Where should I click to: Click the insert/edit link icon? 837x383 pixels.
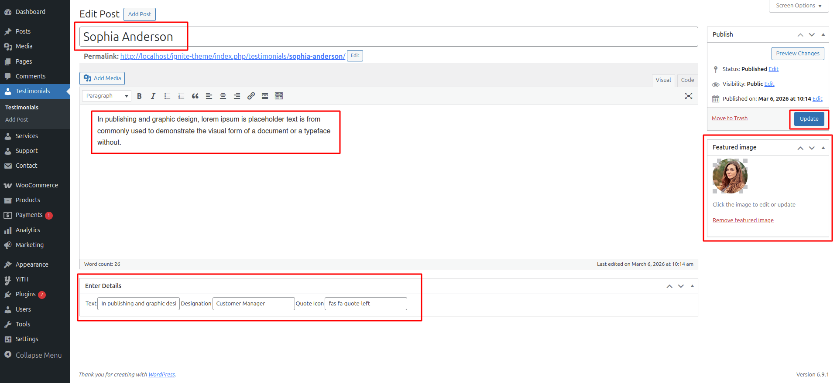[x=251, y=96]
